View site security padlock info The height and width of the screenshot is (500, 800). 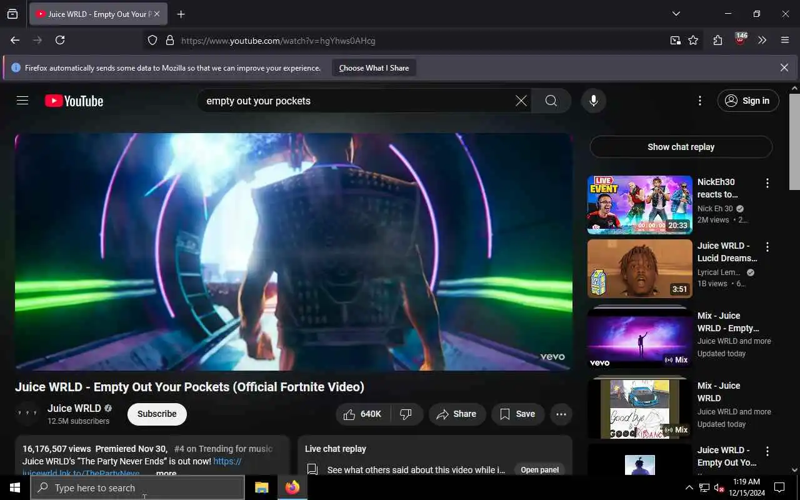pos(169,40)
